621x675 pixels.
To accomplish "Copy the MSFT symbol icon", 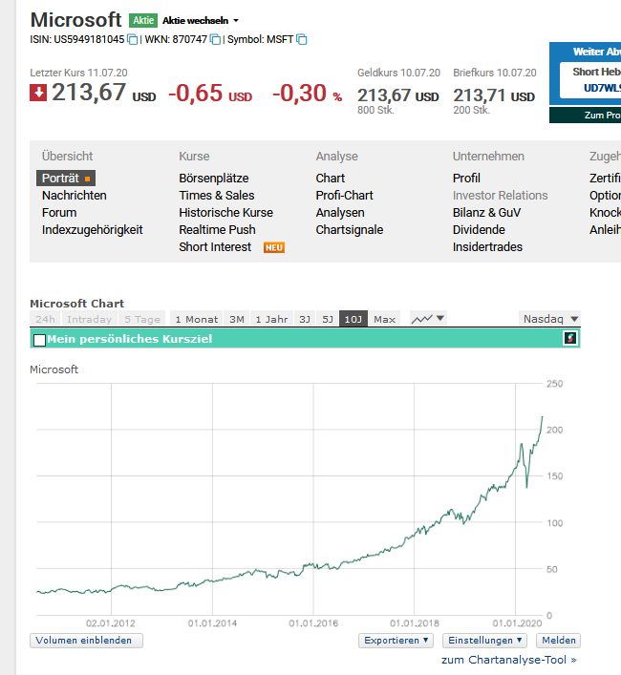I will [302, 39].
